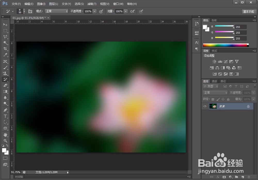Open the 流量 flow dropdown arrow

126,11
